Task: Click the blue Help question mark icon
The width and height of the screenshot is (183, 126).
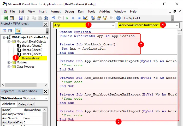Action: click(119, 18)
